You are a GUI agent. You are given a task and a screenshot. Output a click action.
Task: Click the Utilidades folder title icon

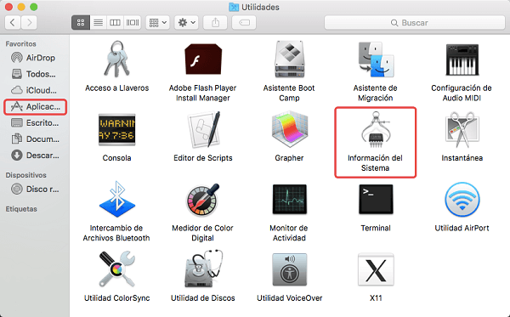(x=234, y=7)
